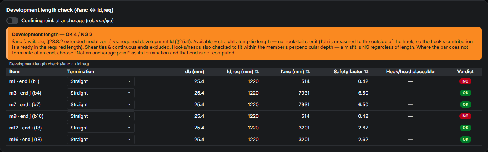Open termination dropdown for m12 end i
The height and width of the screenshot is (152, 488).
tap(101, 128)
